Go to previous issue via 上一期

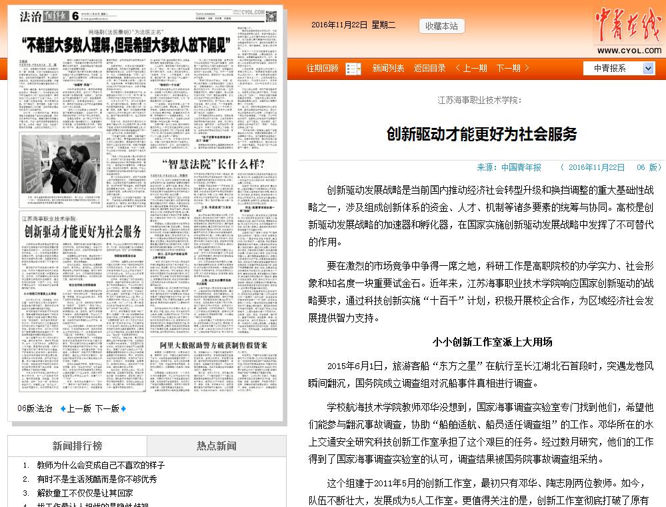coord(471,69)
